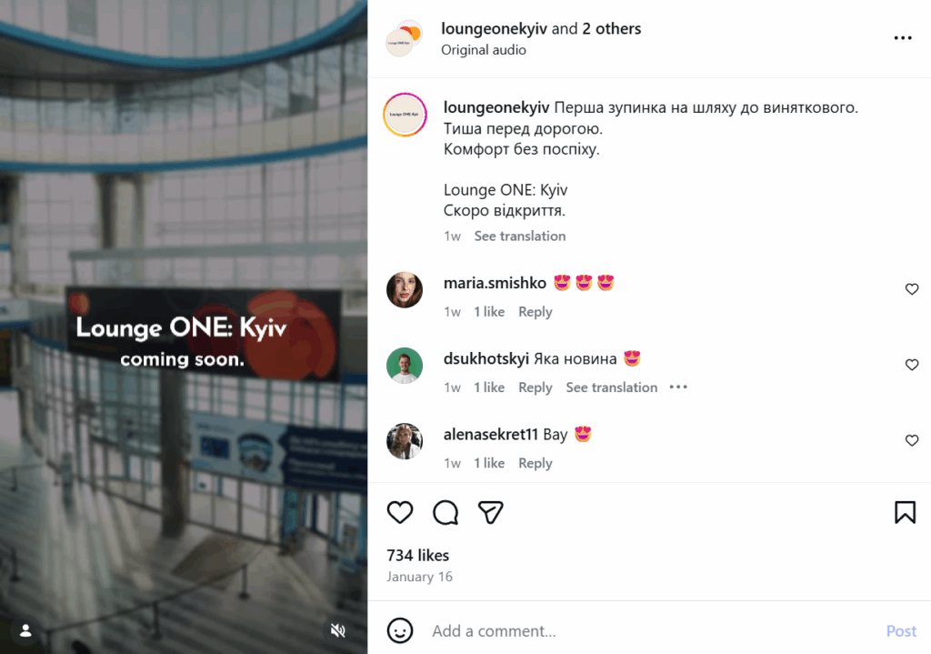
Task: See translation of dsukhotskyi comment
Action: coord(612,387)
